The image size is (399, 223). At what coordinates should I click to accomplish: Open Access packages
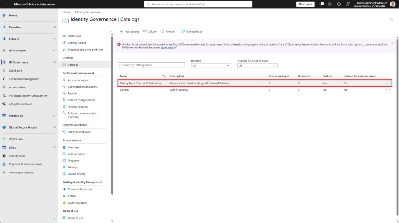coord(78,80)
